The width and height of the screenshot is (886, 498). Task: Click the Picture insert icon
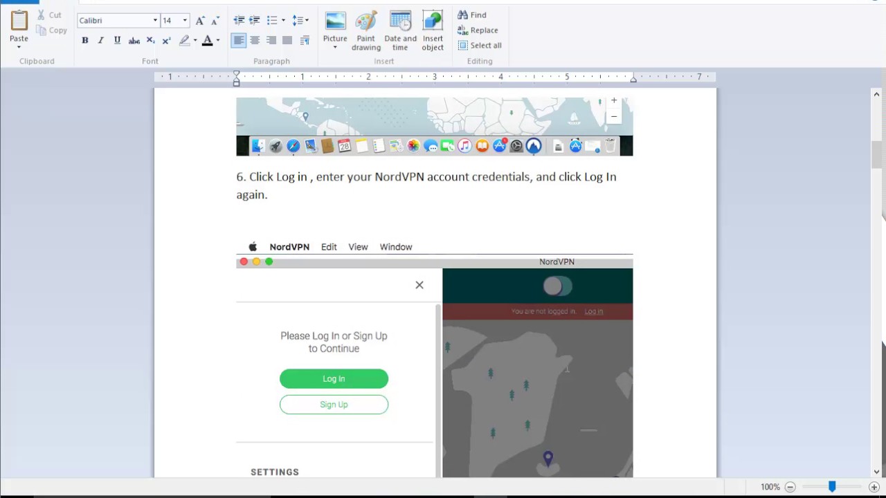[x=335, y=21]
